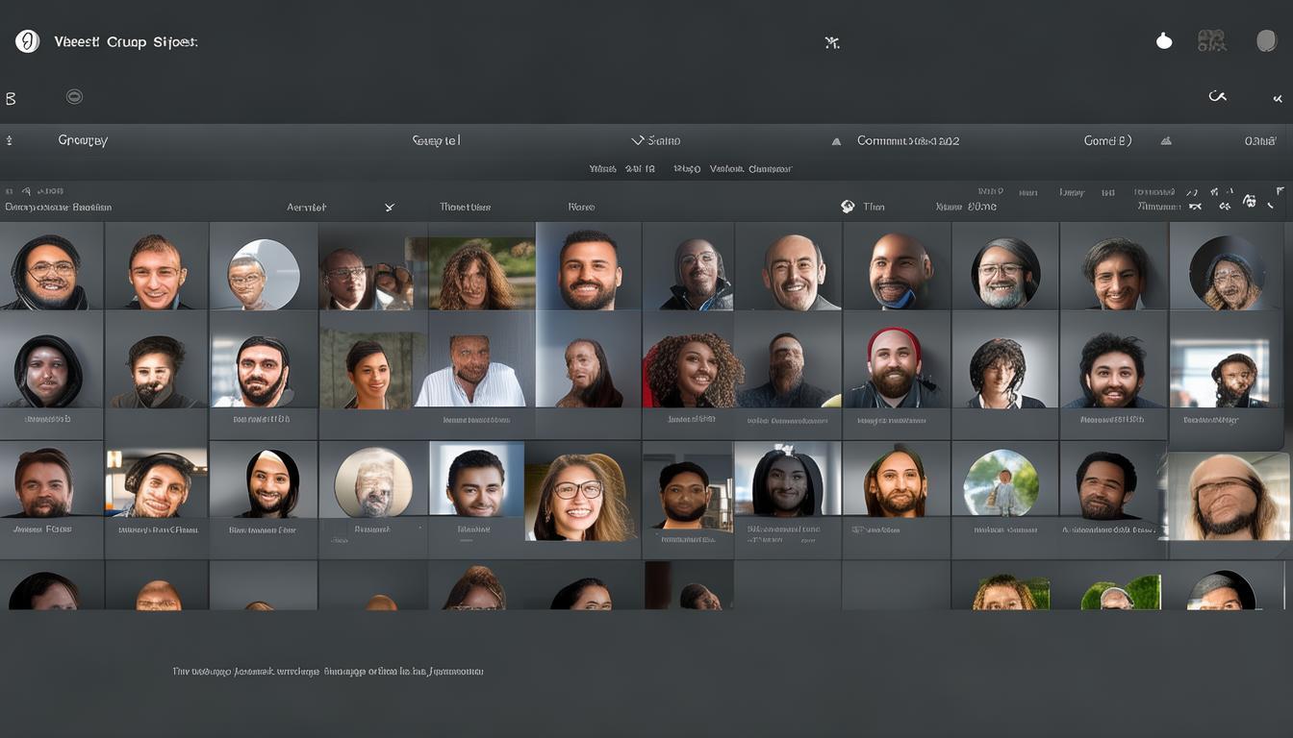The width and height of the screenshot is (1293, 738).
Task: Click the small icon in the top bar center
Action: [x=832, y=42]
